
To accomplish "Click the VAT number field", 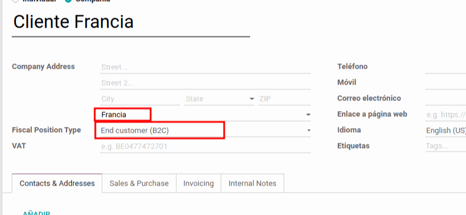I will [205, 146].
